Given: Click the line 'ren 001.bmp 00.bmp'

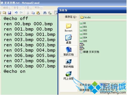Looking at the screenshot, I should tap(28, 29).
